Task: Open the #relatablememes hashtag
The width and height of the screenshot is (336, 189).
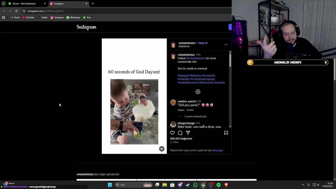Action: click(188, 83)
